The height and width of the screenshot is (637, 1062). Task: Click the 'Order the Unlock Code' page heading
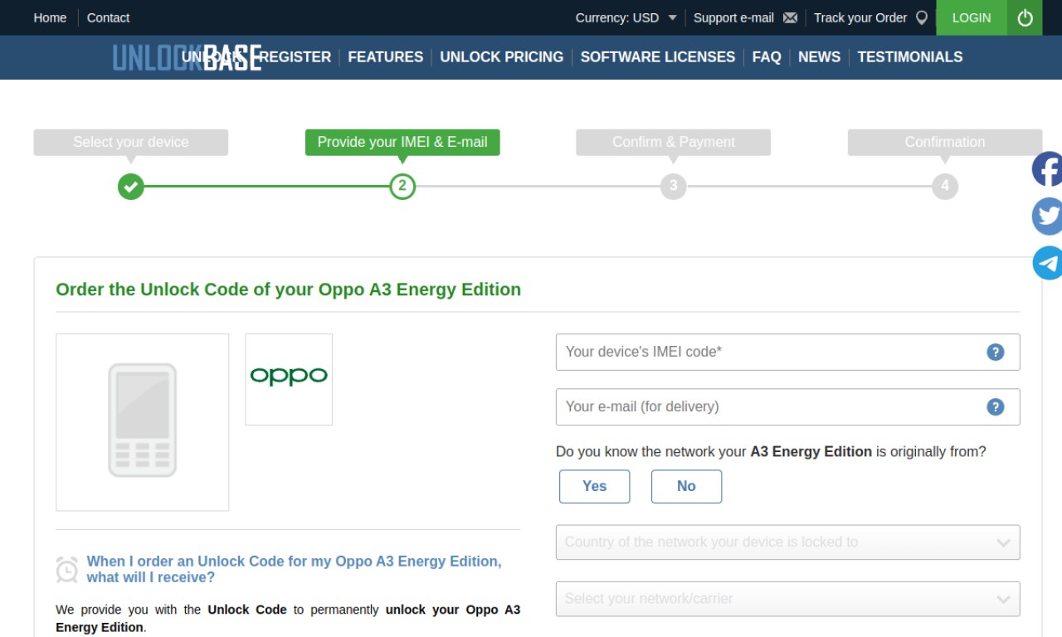tap(288, 289)
